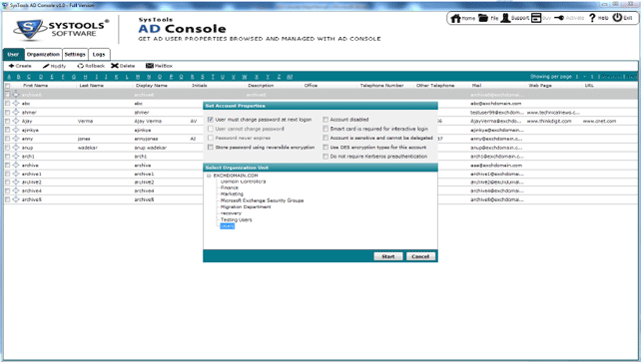Click www.cnet.com URL cell

pyautogui.click(x=599, y=121)
